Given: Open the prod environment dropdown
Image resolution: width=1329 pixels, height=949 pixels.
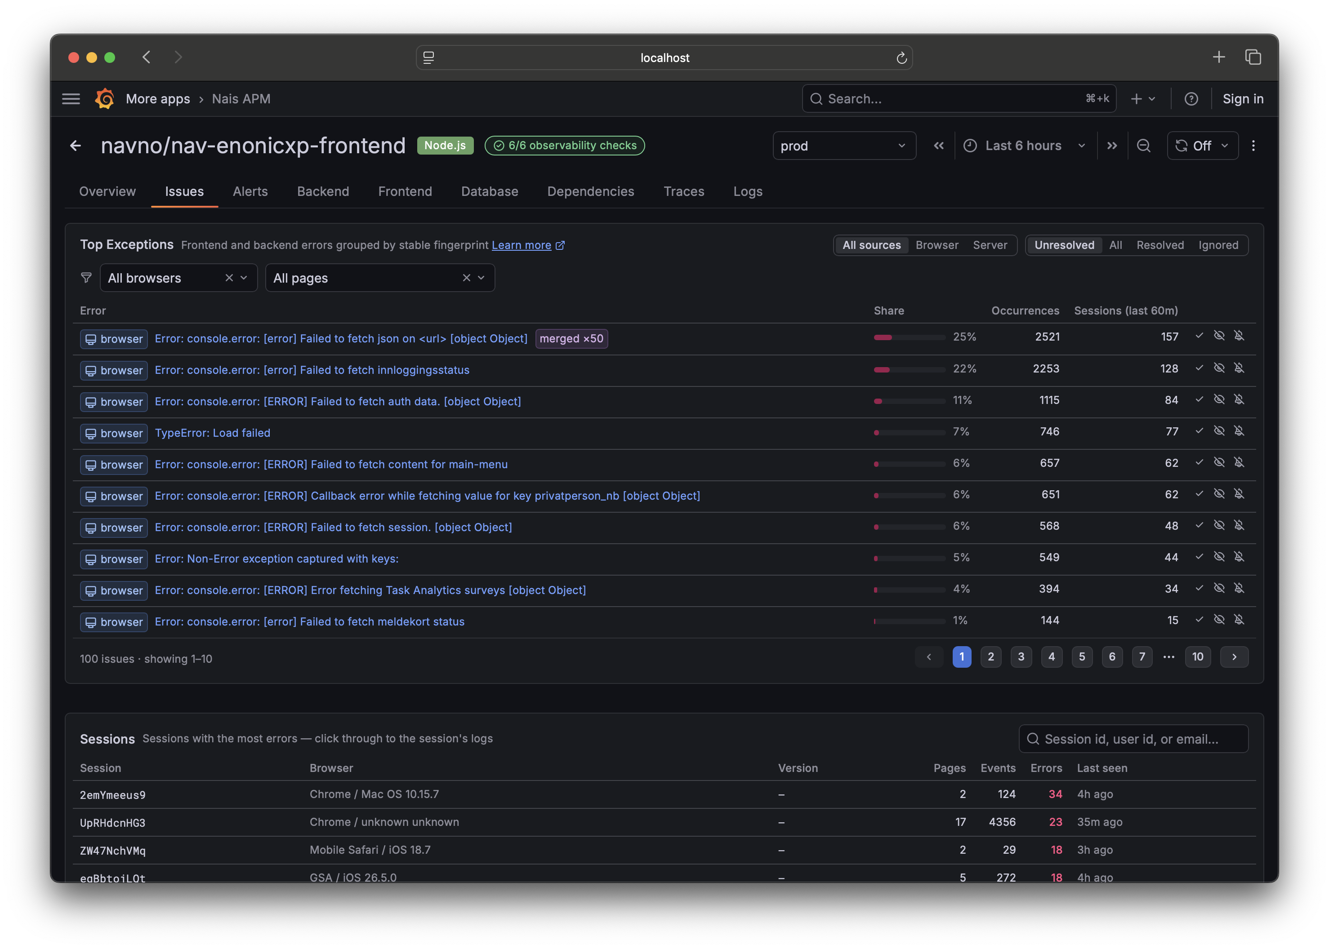Looking at the screenshot, I should coord(844,146).
